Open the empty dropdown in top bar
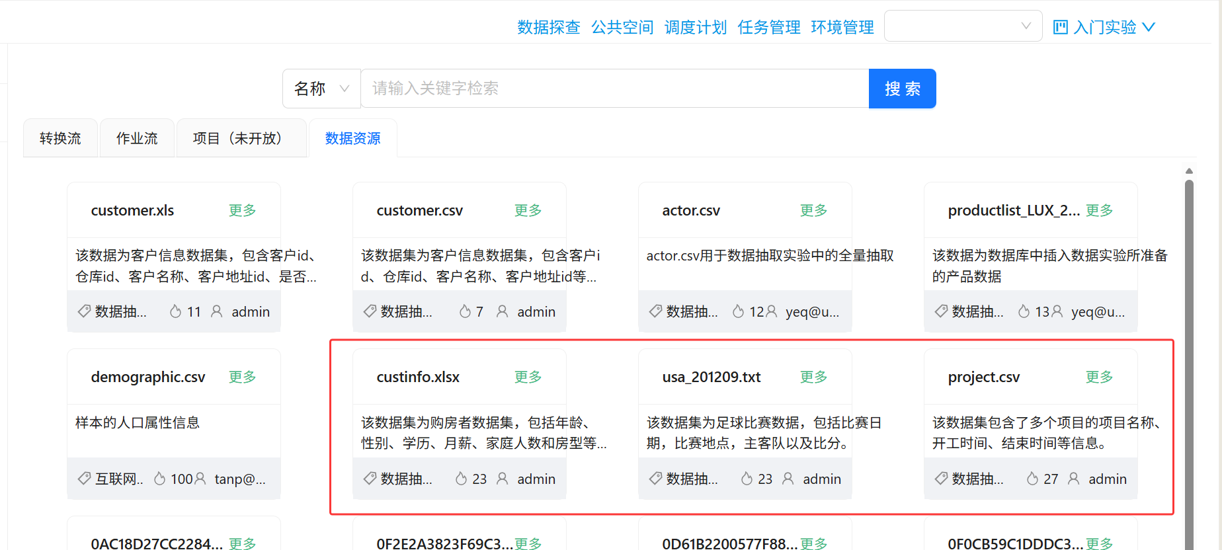 pyautogui.click(x=963, y=26)
